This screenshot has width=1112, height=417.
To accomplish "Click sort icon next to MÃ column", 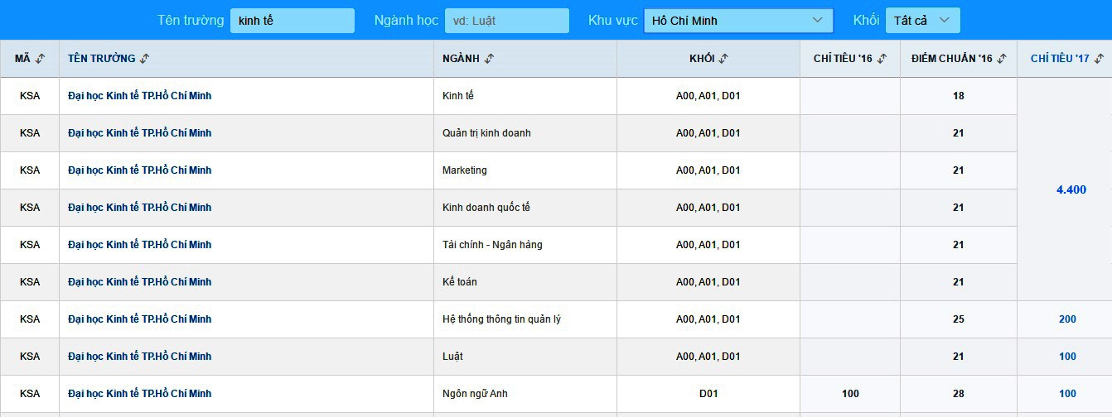I will pyautogui.click(x=41, y=59).
